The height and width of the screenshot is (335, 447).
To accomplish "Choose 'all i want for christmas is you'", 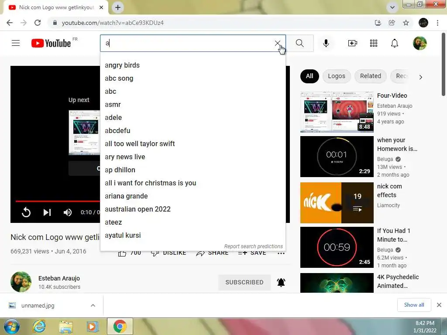I will (x=193, y=183).
